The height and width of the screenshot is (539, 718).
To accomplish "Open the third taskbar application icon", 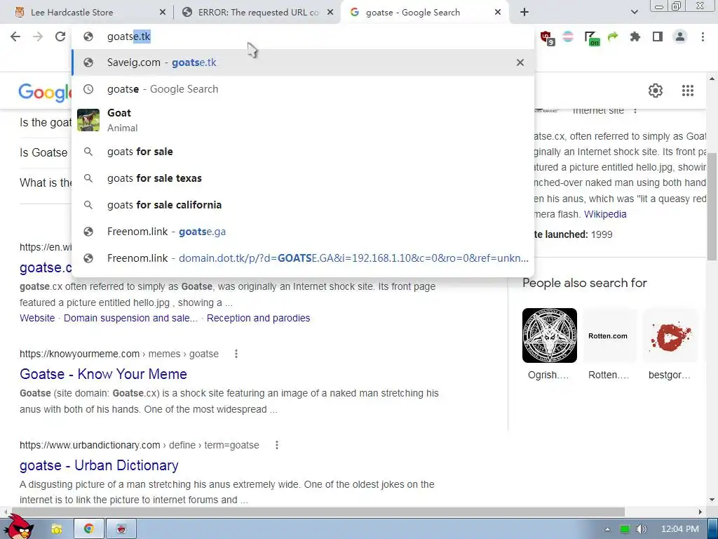I will click(x=121, y=529).
